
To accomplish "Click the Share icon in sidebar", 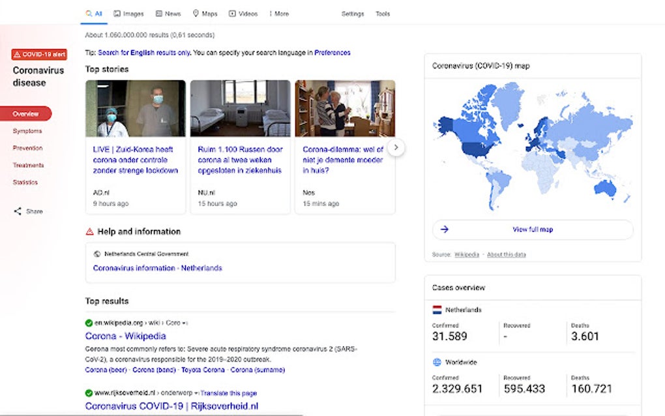I will (18, 211).
